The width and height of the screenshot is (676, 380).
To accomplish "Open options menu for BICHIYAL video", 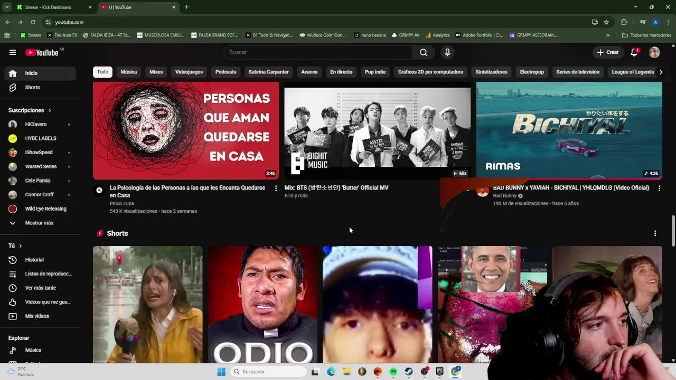I will 659,188.
